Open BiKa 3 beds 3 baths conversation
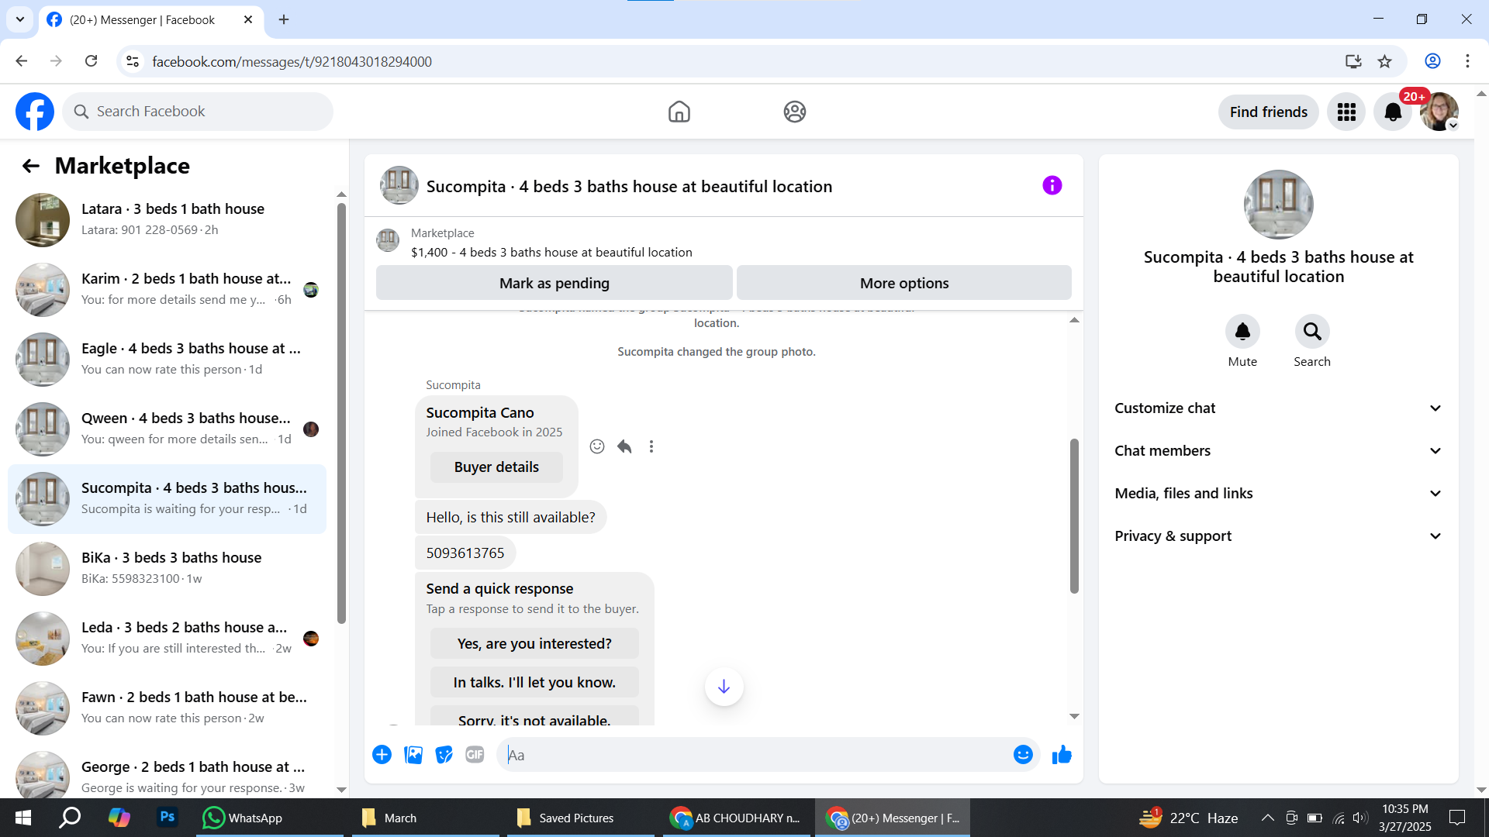The image size is (1489, 837). point(167,569)
